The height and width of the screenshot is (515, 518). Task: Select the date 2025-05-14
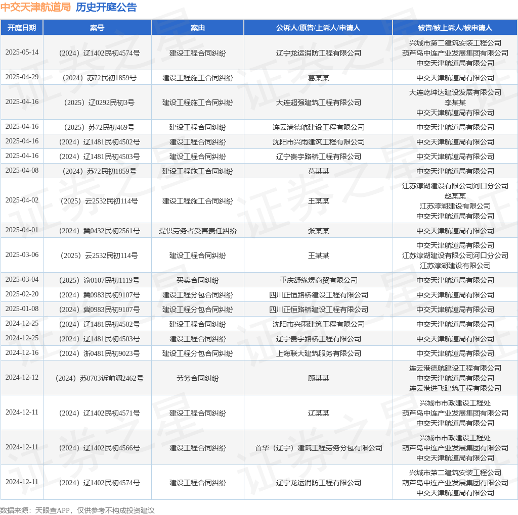[22, 53]
